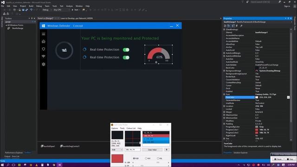Click the wrench icon in Properties toolbar
The width and height of the screenshot is (297, 167).
(x=241, y=26)
